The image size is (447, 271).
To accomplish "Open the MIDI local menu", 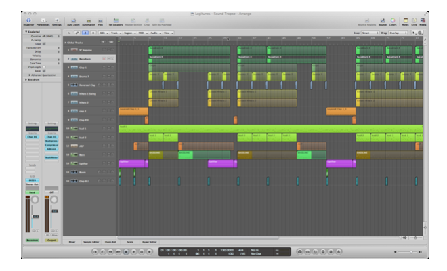I will point(142,33).
